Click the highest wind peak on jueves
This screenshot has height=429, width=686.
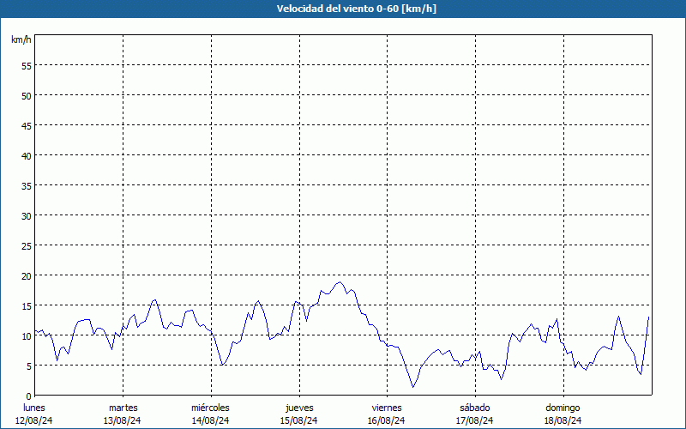(340, 282)
